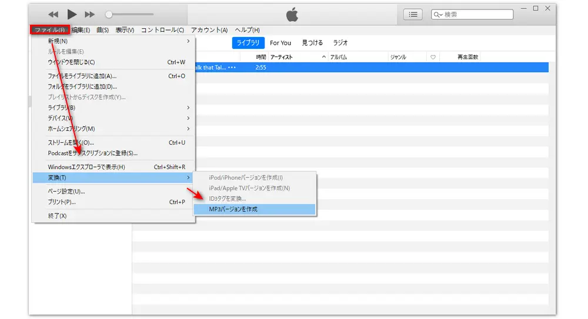Click the Play button
The height and width of the screenshot is (319, 588).
pos(72,14)
